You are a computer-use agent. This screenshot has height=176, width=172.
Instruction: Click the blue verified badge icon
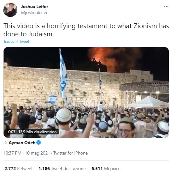point(38,143)
